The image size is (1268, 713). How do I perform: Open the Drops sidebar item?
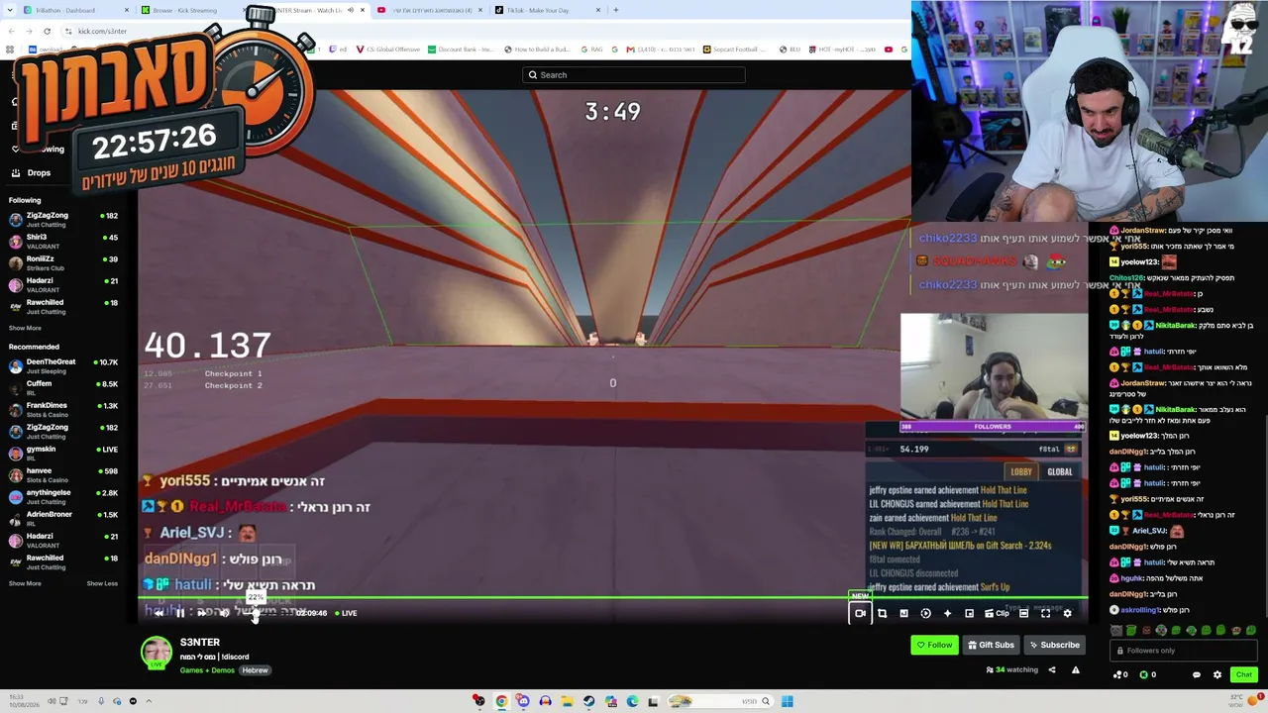pyautogui.click(x=39, y=172)
